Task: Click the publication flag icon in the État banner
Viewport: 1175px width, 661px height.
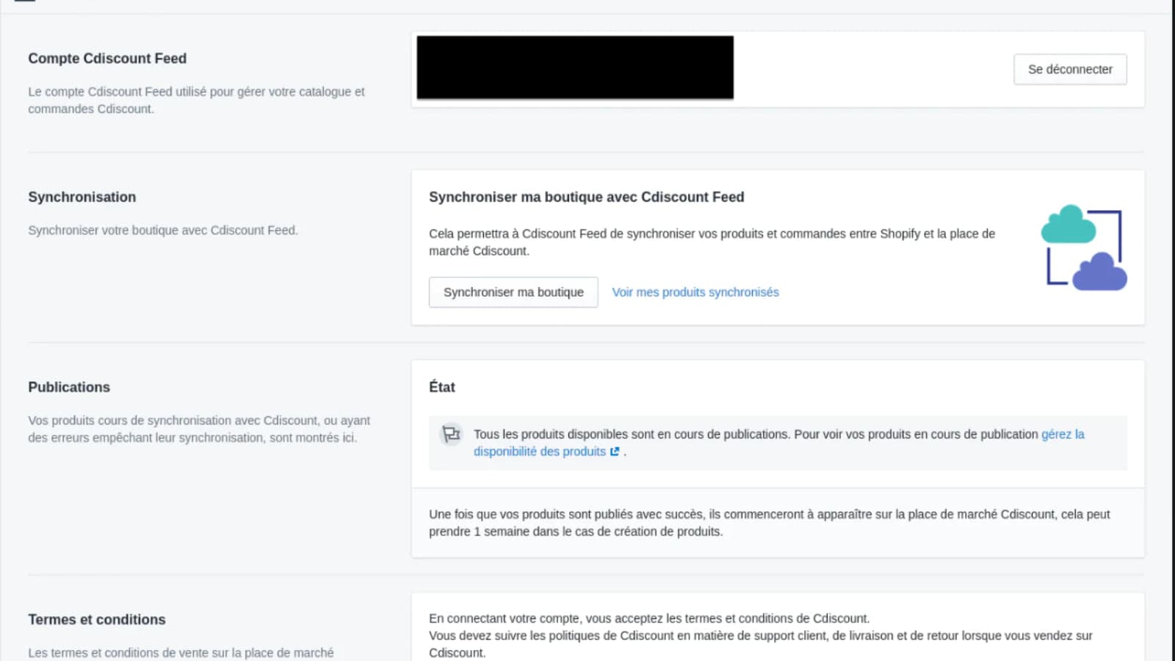Action: tap(451, 434)
